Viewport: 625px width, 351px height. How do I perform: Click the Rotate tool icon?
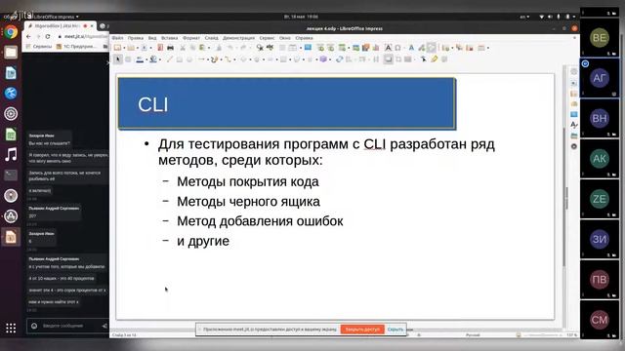tap(339, 59)
